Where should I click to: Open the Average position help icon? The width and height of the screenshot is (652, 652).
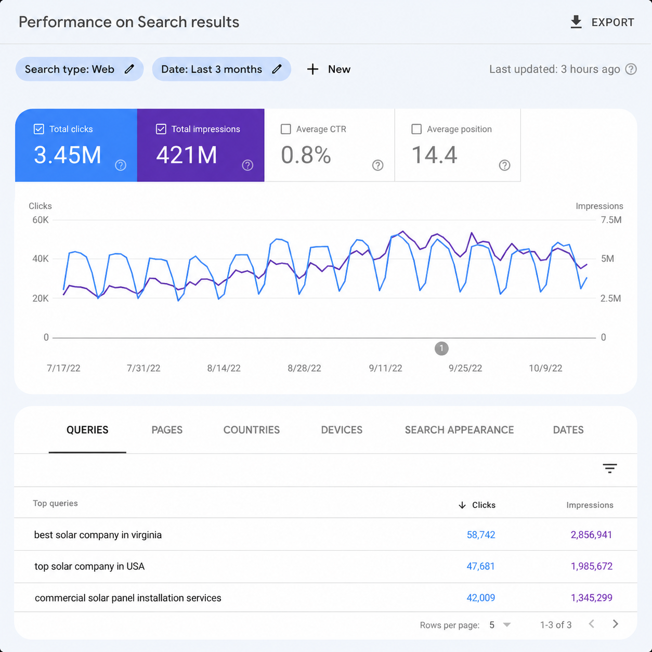pos(504,165)
